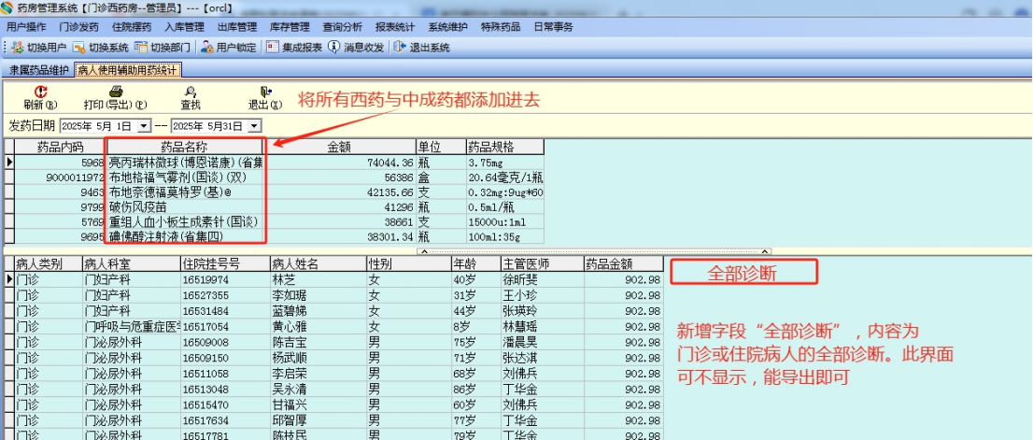The image size is (1033, 440).
Task: Click the 年龄 column header
Action: 475,264
